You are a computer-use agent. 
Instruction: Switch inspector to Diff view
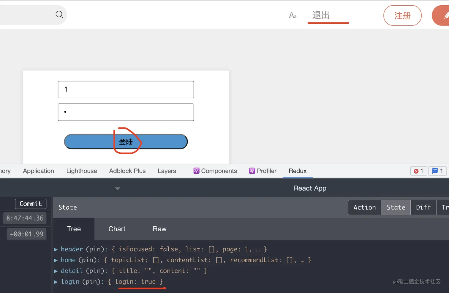point(423,207)
